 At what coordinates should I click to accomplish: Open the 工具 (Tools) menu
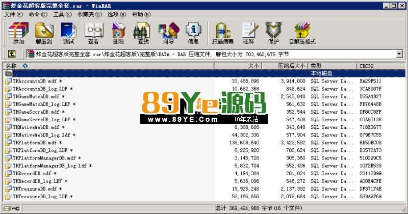(62, 14)
